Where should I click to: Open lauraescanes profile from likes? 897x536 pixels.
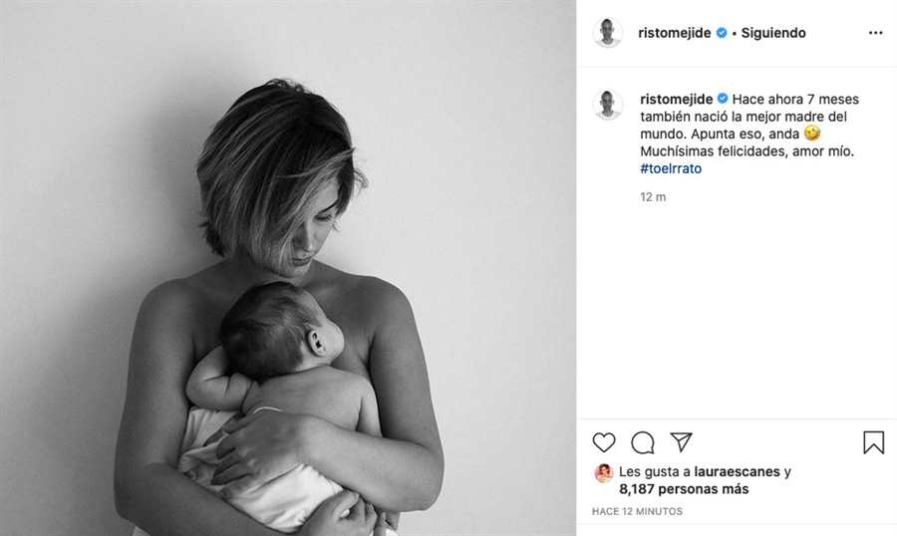click(737, 472)
